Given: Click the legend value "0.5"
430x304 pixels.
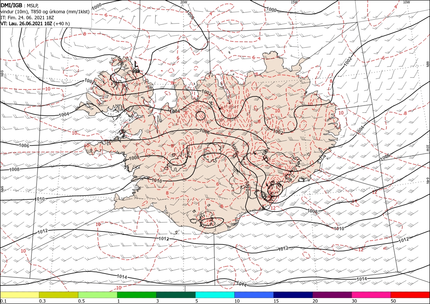Looking at the screenshot, I should tap(81, 301).
